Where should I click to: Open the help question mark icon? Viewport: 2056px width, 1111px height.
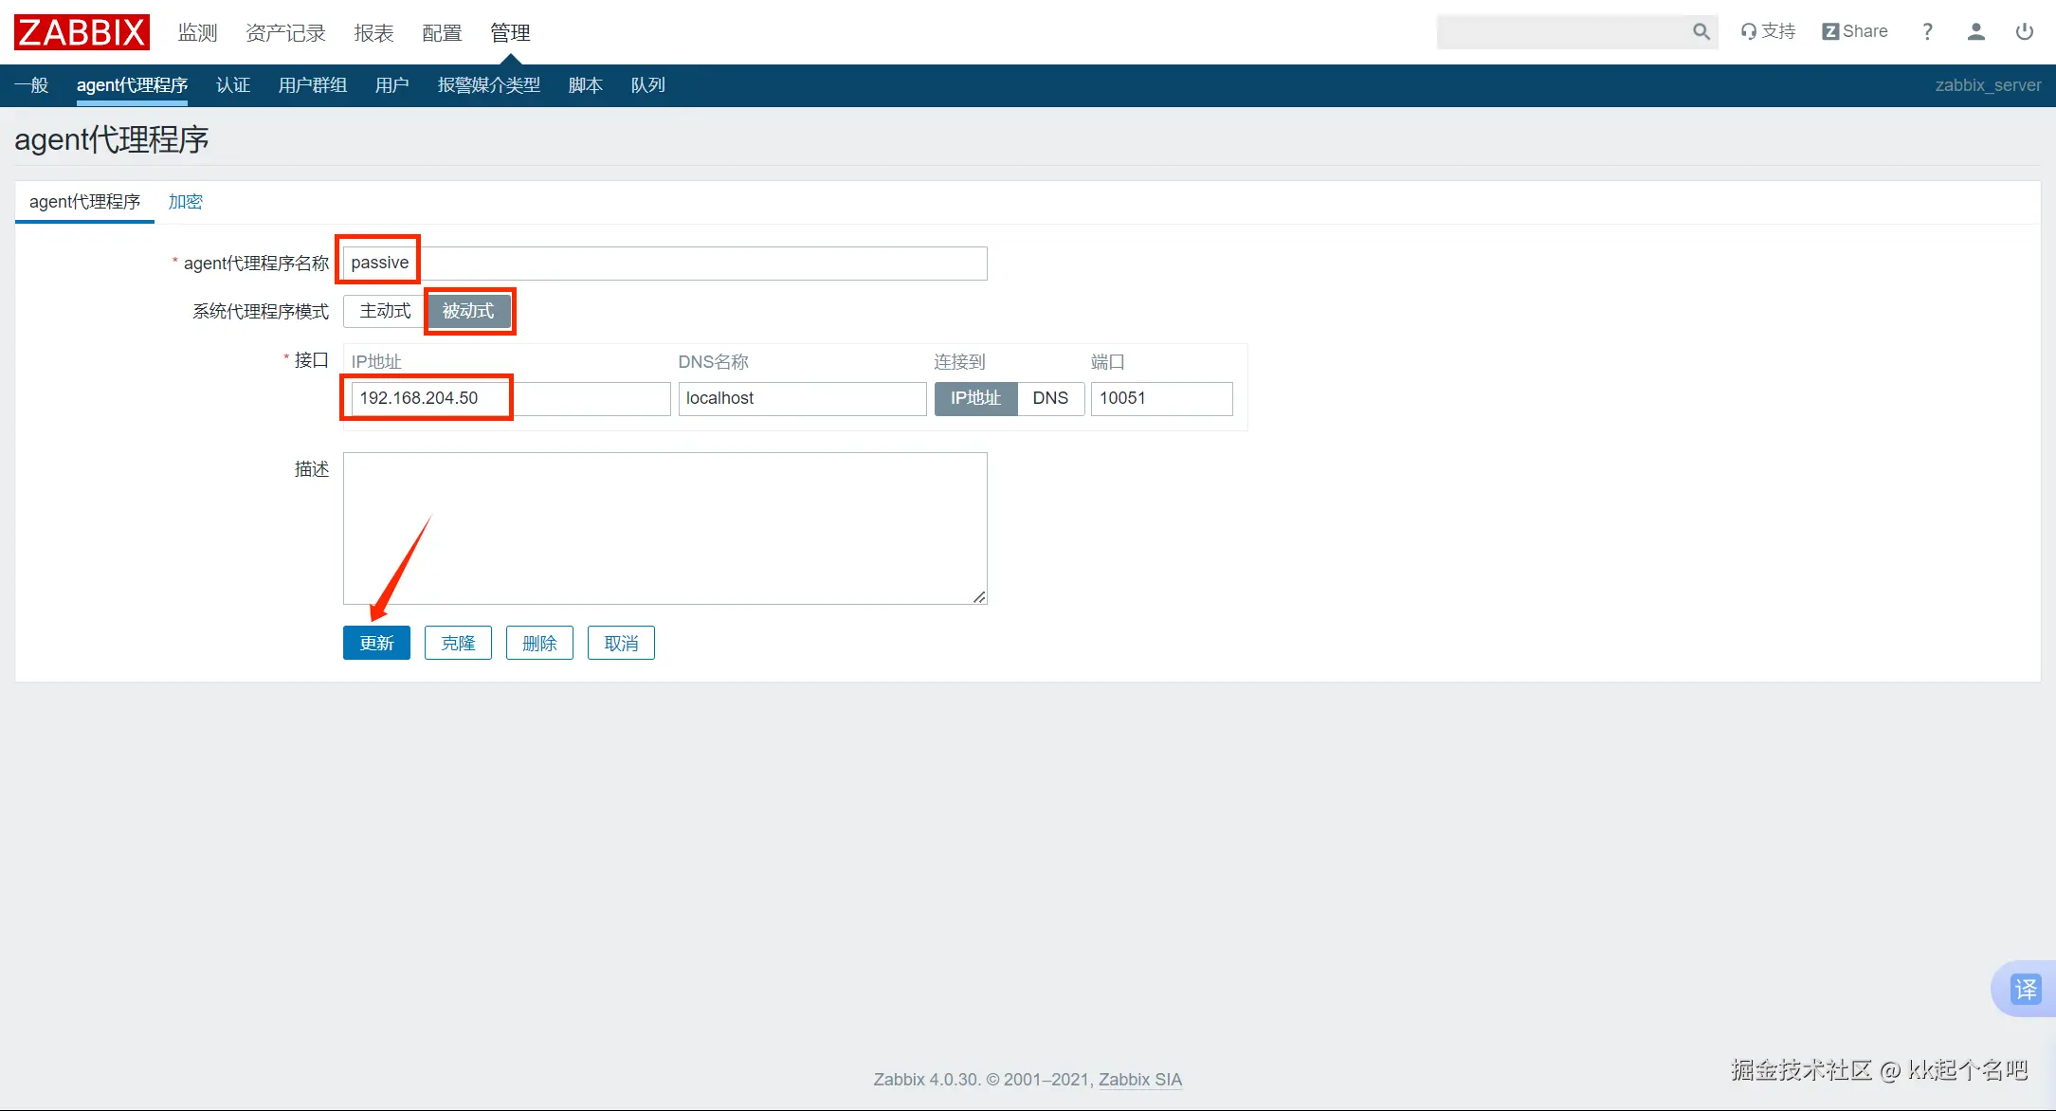[x=1927, y=32]
